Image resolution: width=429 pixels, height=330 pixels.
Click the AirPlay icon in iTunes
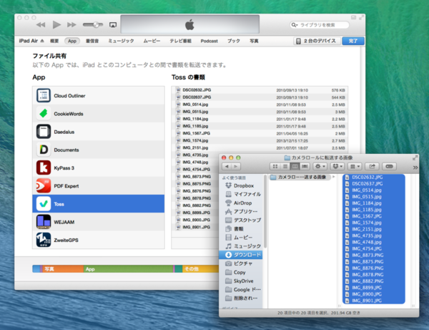pos(112,24)
